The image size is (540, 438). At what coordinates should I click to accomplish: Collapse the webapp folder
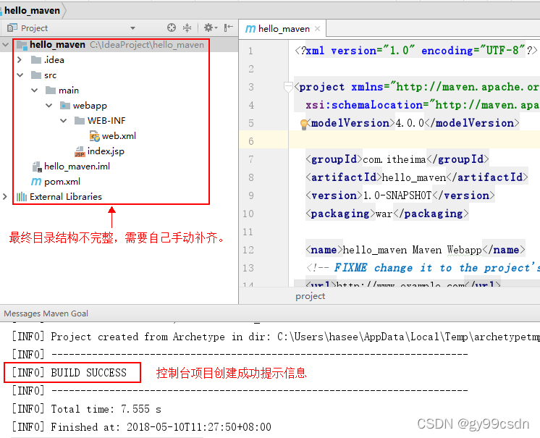coord(49,106)
